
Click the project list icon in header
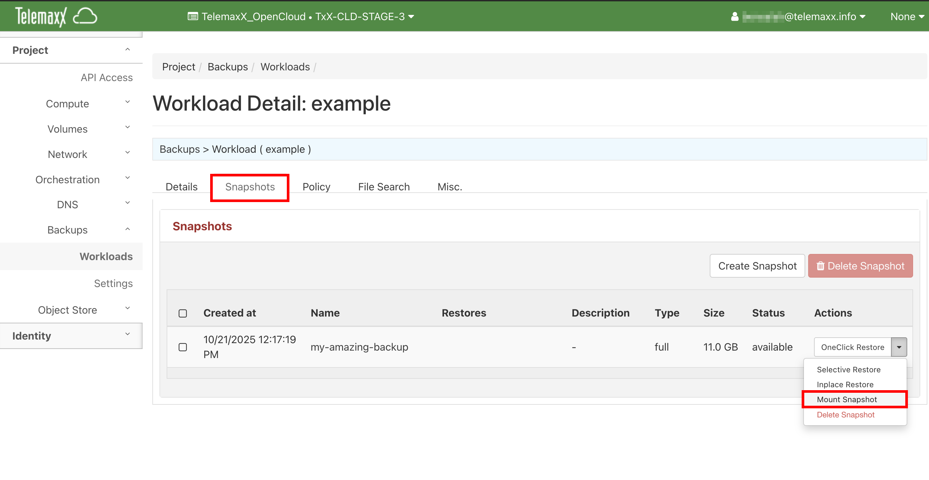coord(193,17)
